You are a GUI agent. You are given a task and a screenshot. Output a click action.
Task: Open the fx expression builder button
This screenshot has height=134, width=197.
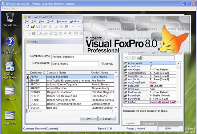click(x=134, y=58)
